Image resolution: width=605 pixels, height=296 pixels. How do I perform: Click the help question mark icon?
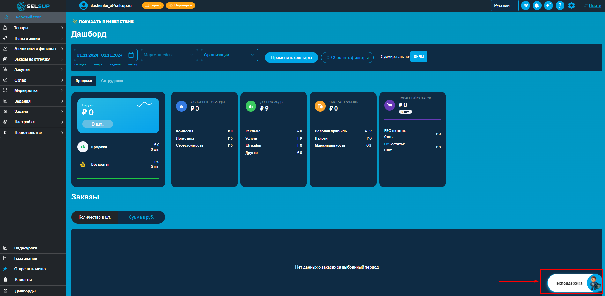(560, 5)
